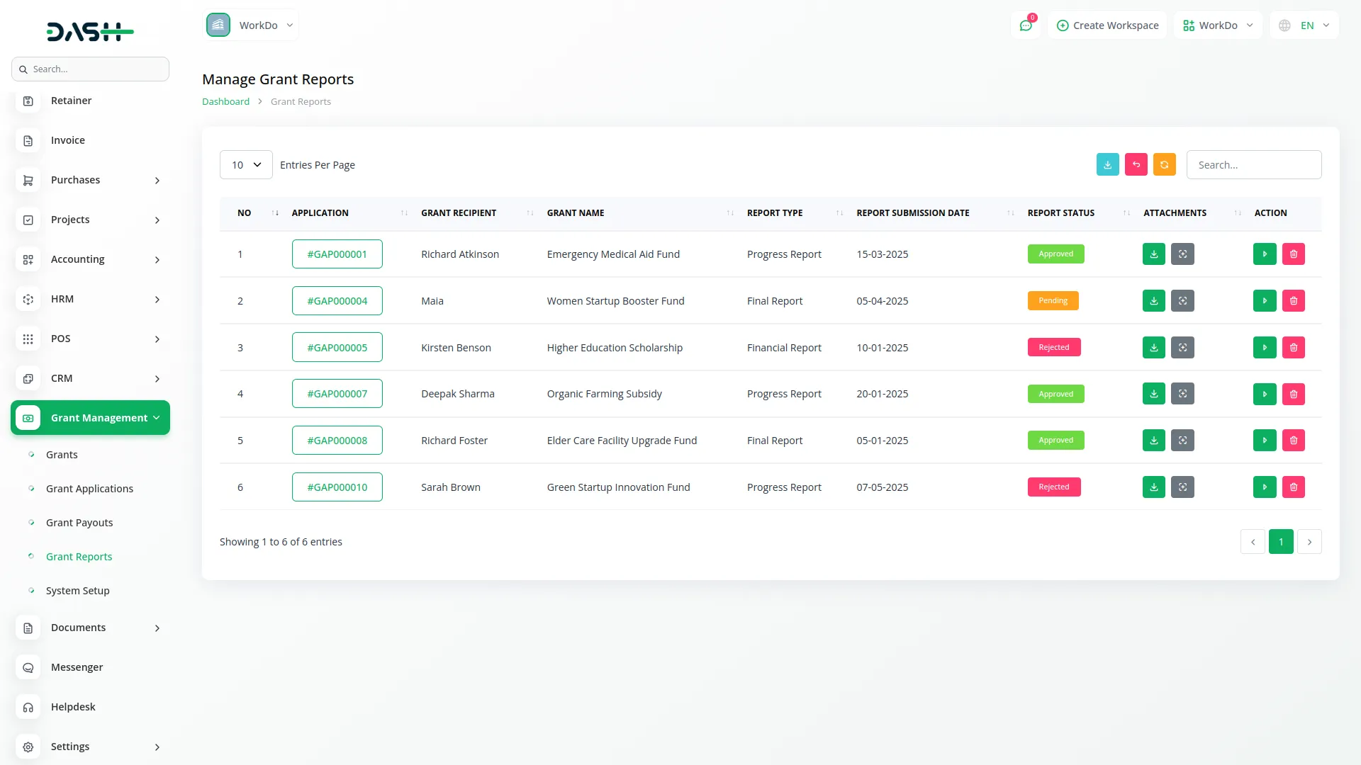Click the orange refresh icon above the table
The height and width of the screenshot is (765, 1361).
1165,164
